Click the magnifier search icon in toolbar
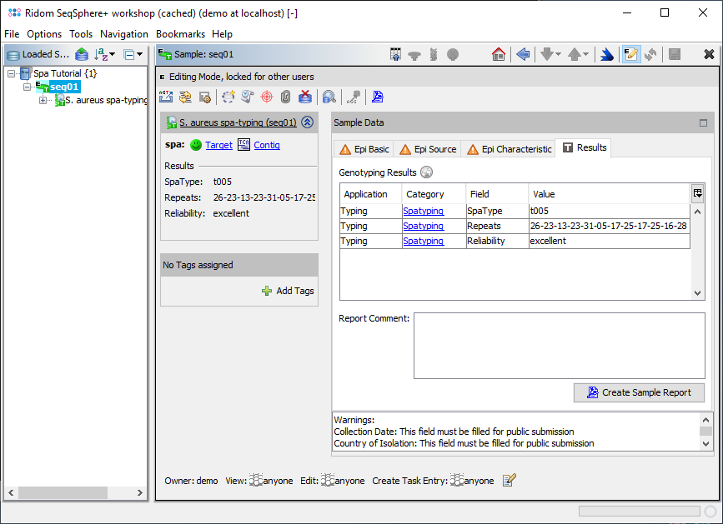This screenshot has height=524, width=723. click(x=329, y=97)
